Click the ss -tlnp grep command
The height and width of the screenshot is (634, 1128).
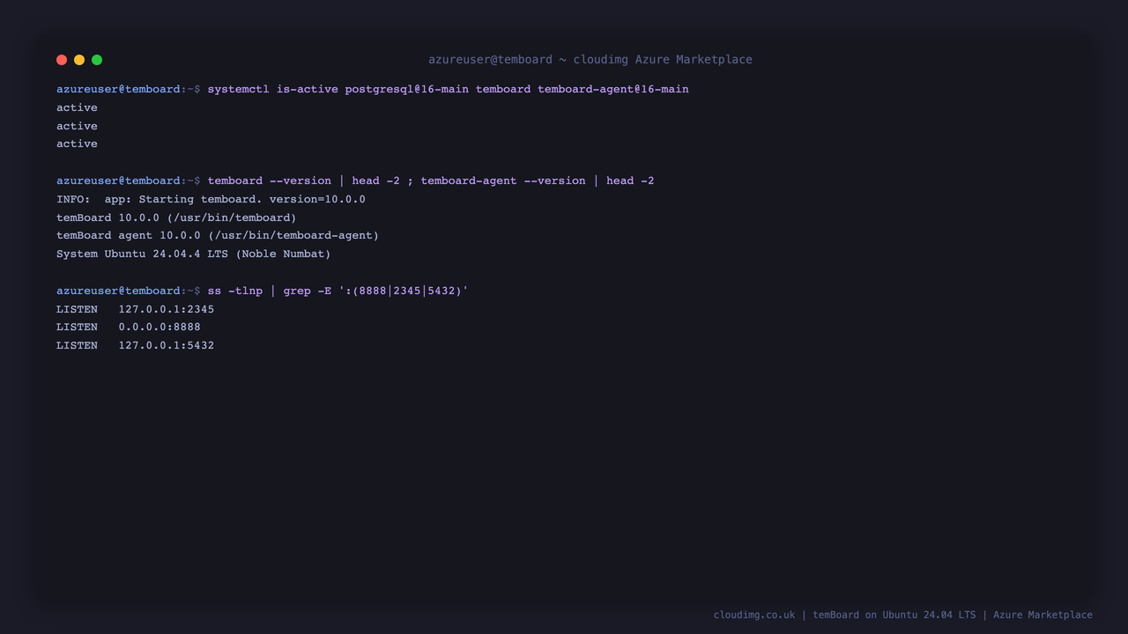point(338,291)
